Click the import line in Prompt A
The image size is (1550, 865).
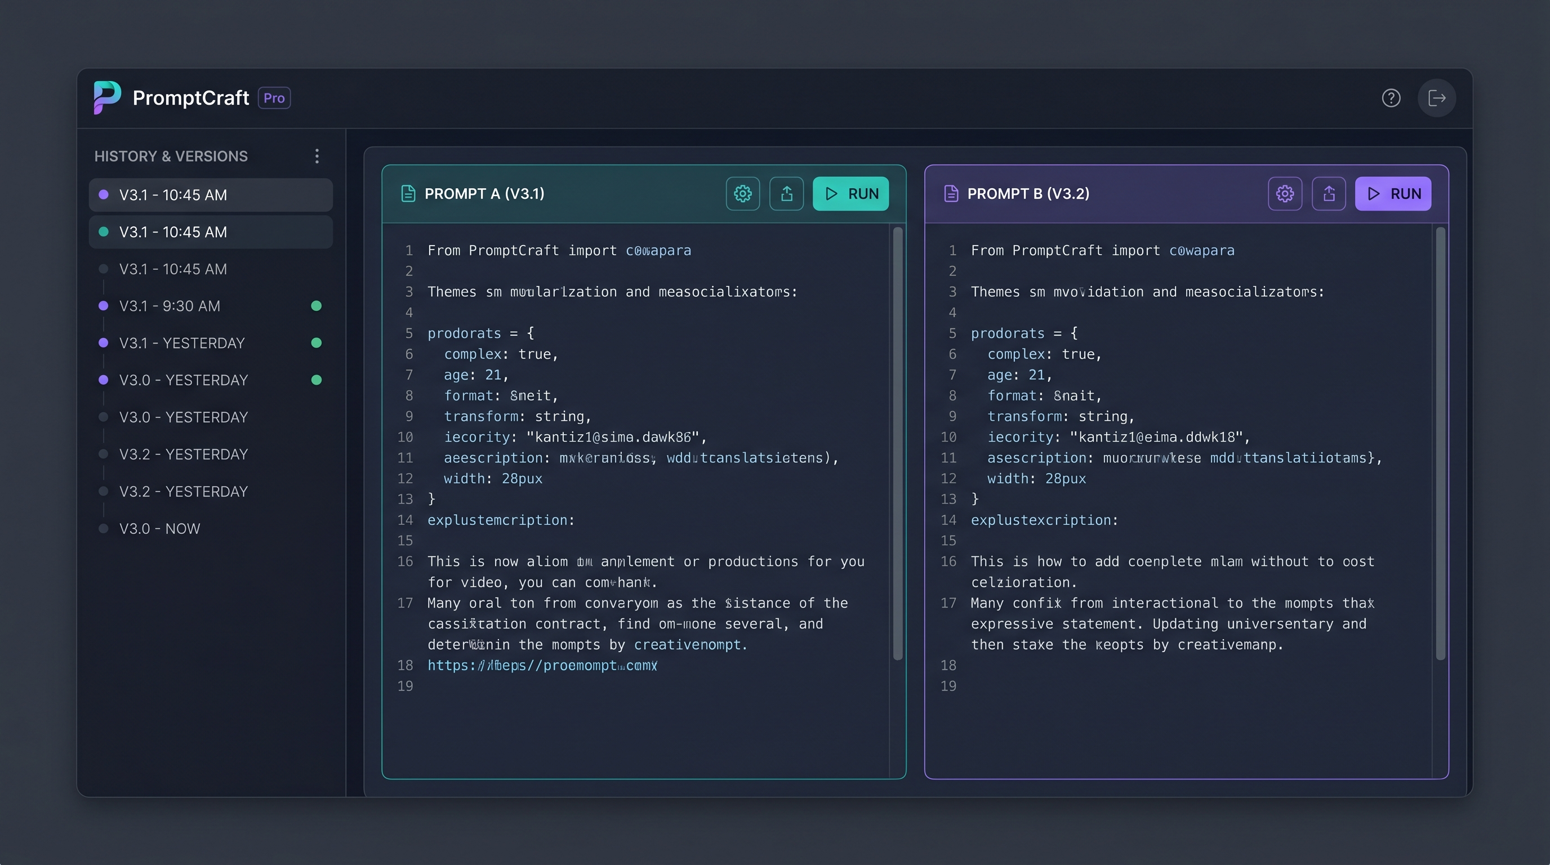tap(559, 251)
